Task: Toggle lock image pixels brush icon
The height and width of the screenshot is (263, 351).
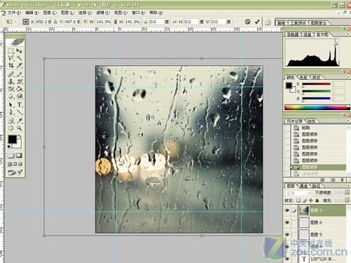Action: 305,201
